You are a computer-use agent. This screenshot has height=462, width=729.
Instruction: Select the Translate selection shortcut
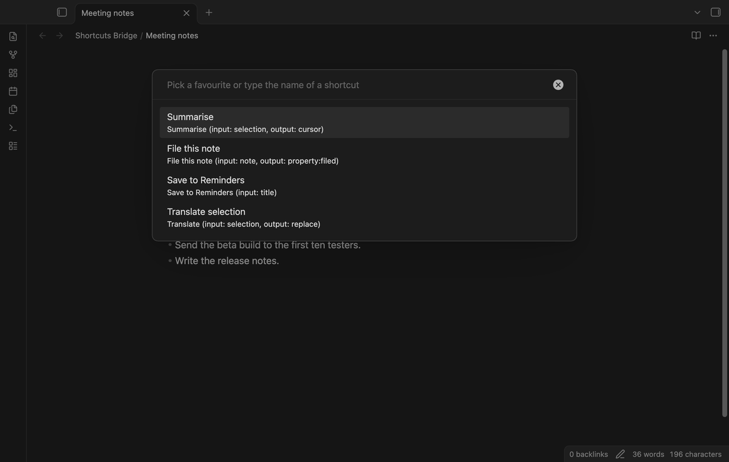click(364, 218)
